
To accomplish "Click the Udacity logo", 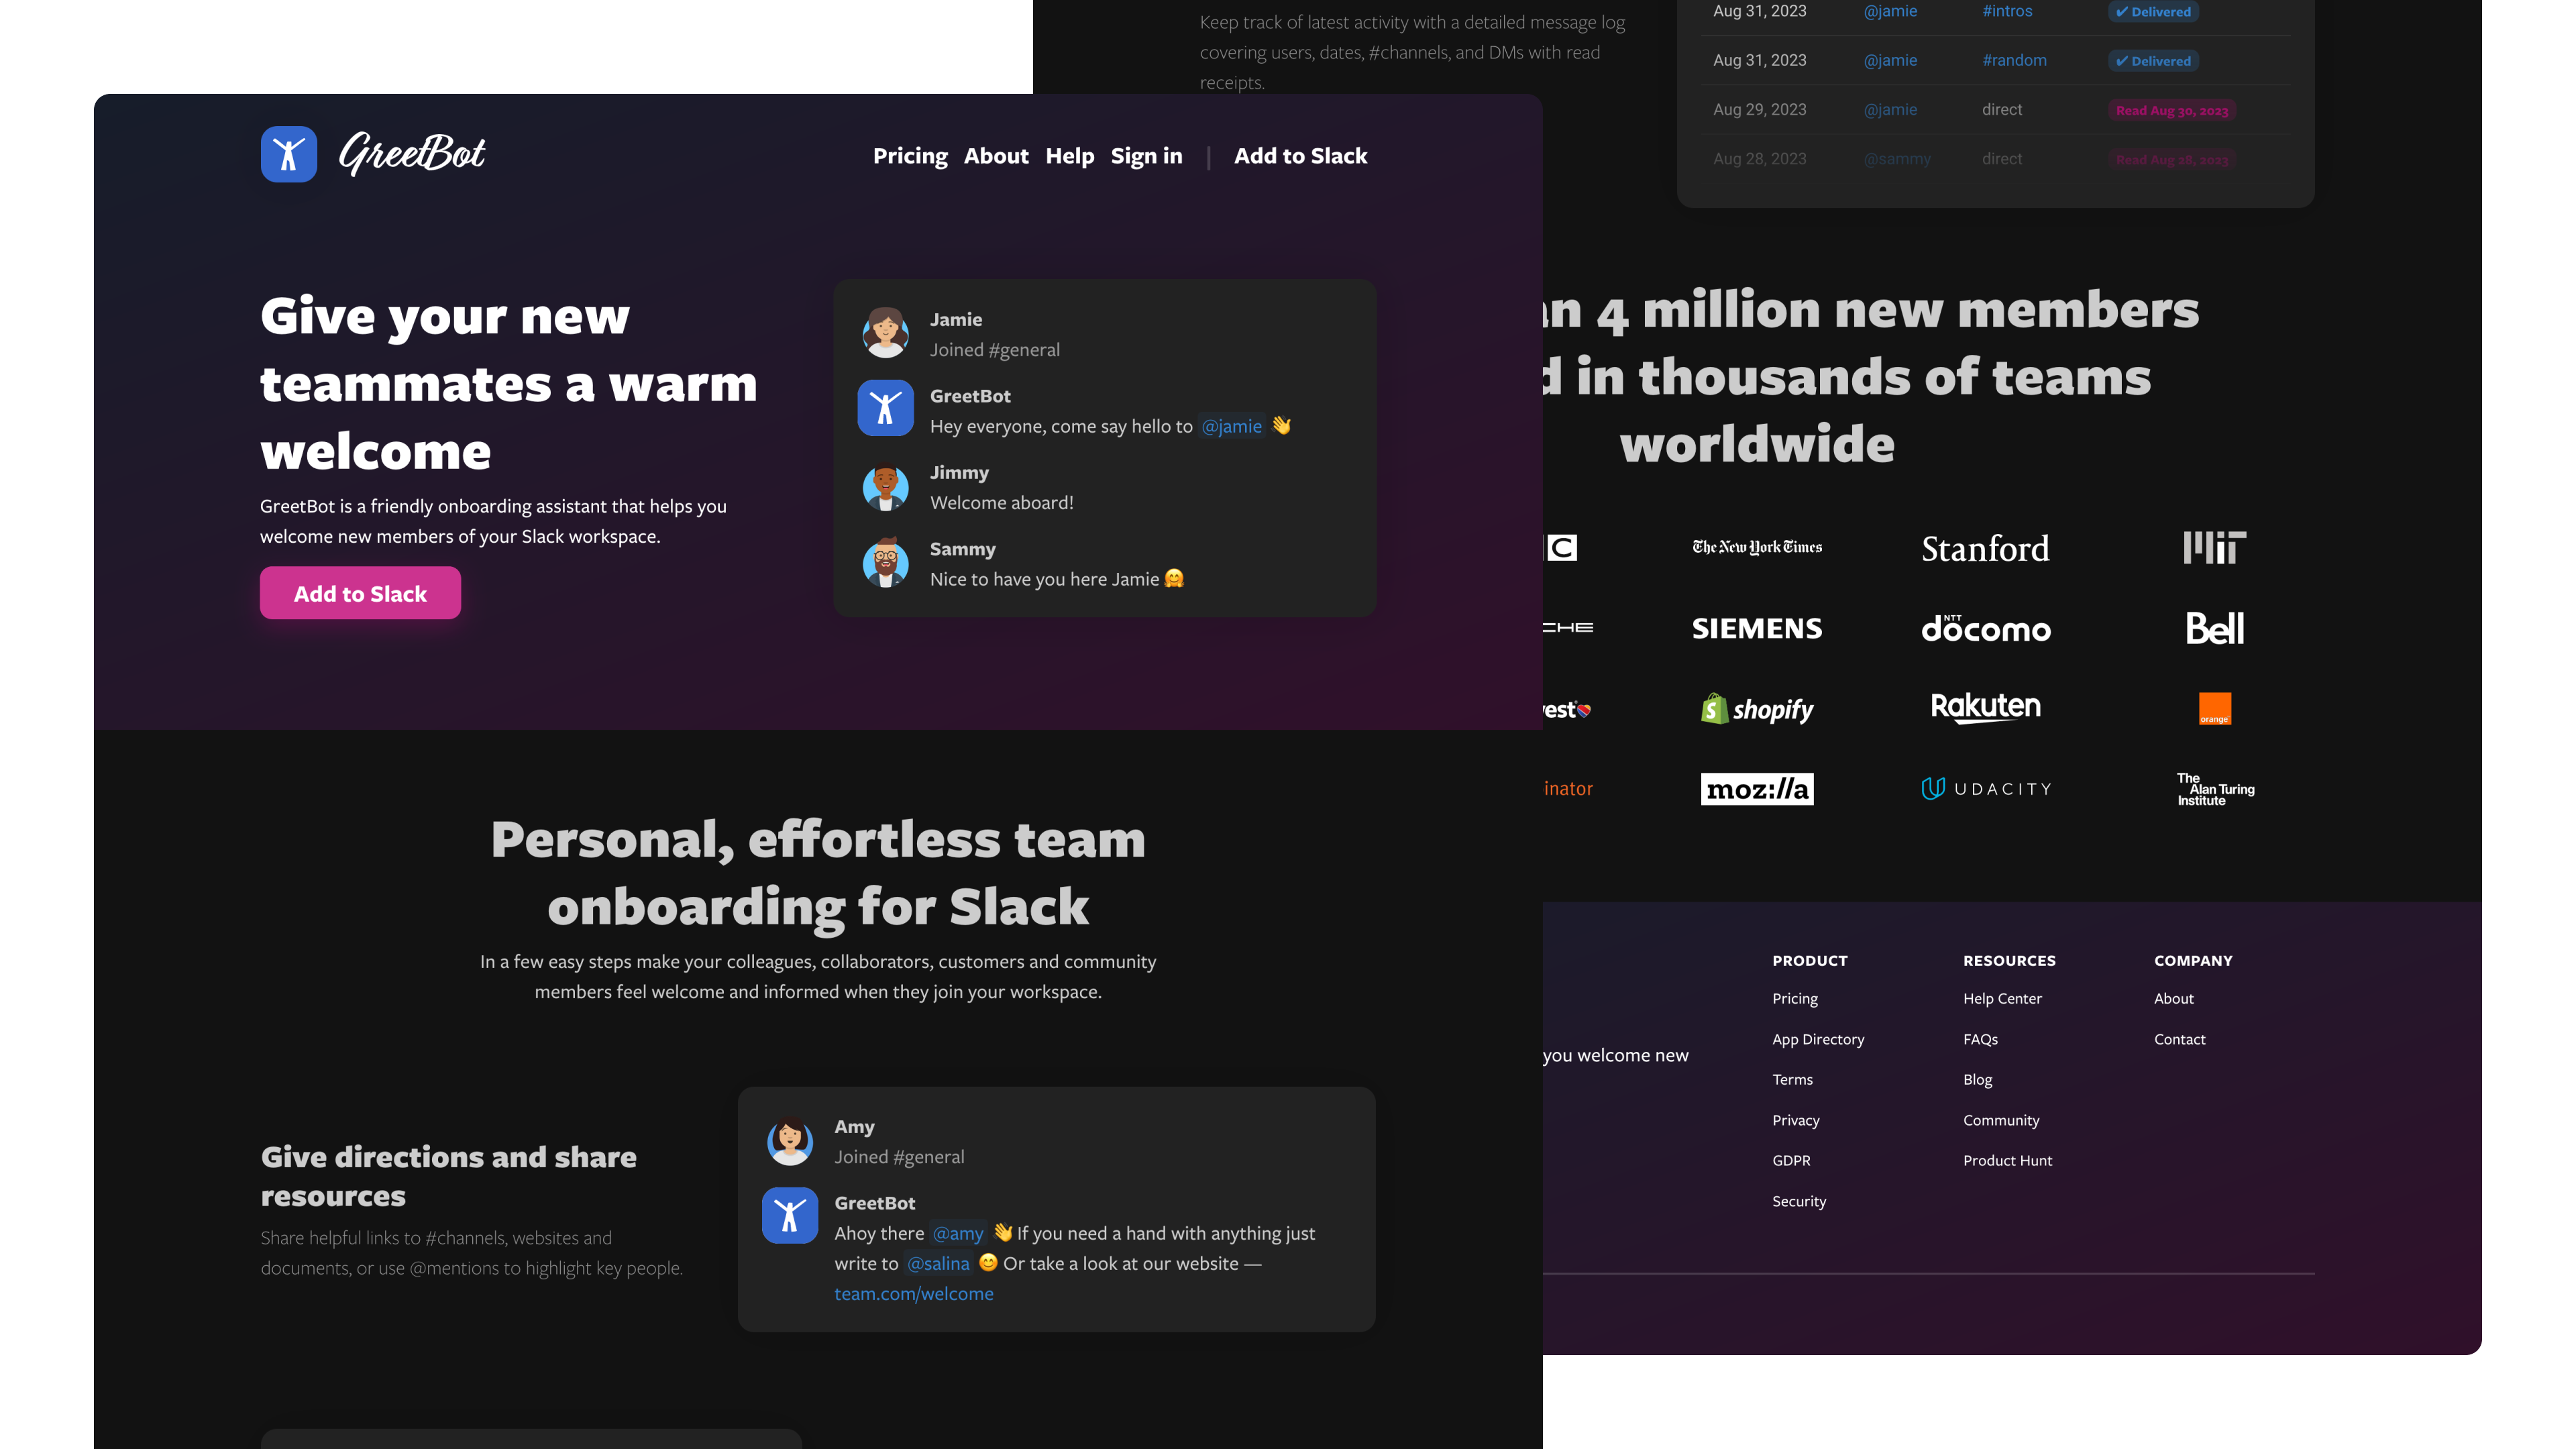I will click(1986, 788).
